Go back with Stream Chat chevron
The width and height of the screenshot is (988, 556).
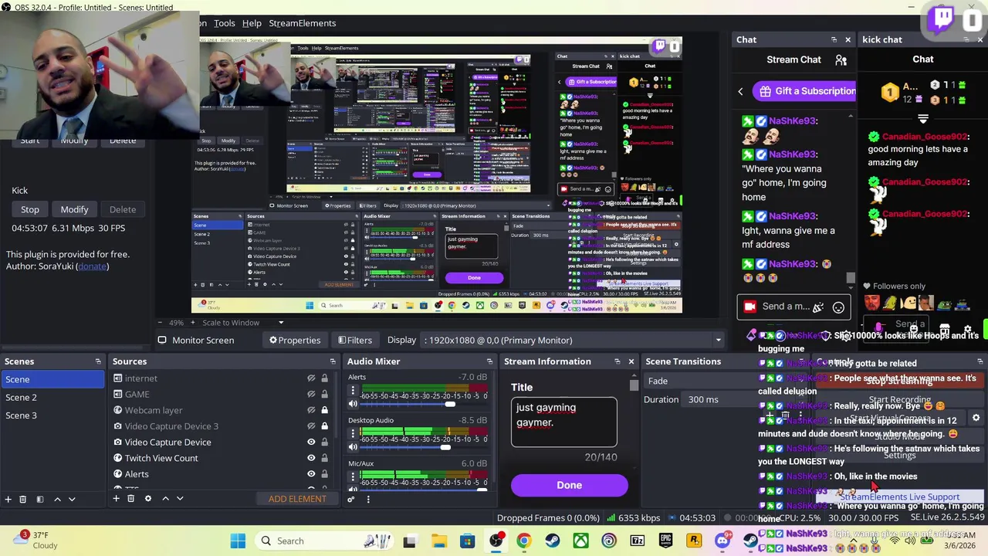pyautogui.click(x=740, y=91)
